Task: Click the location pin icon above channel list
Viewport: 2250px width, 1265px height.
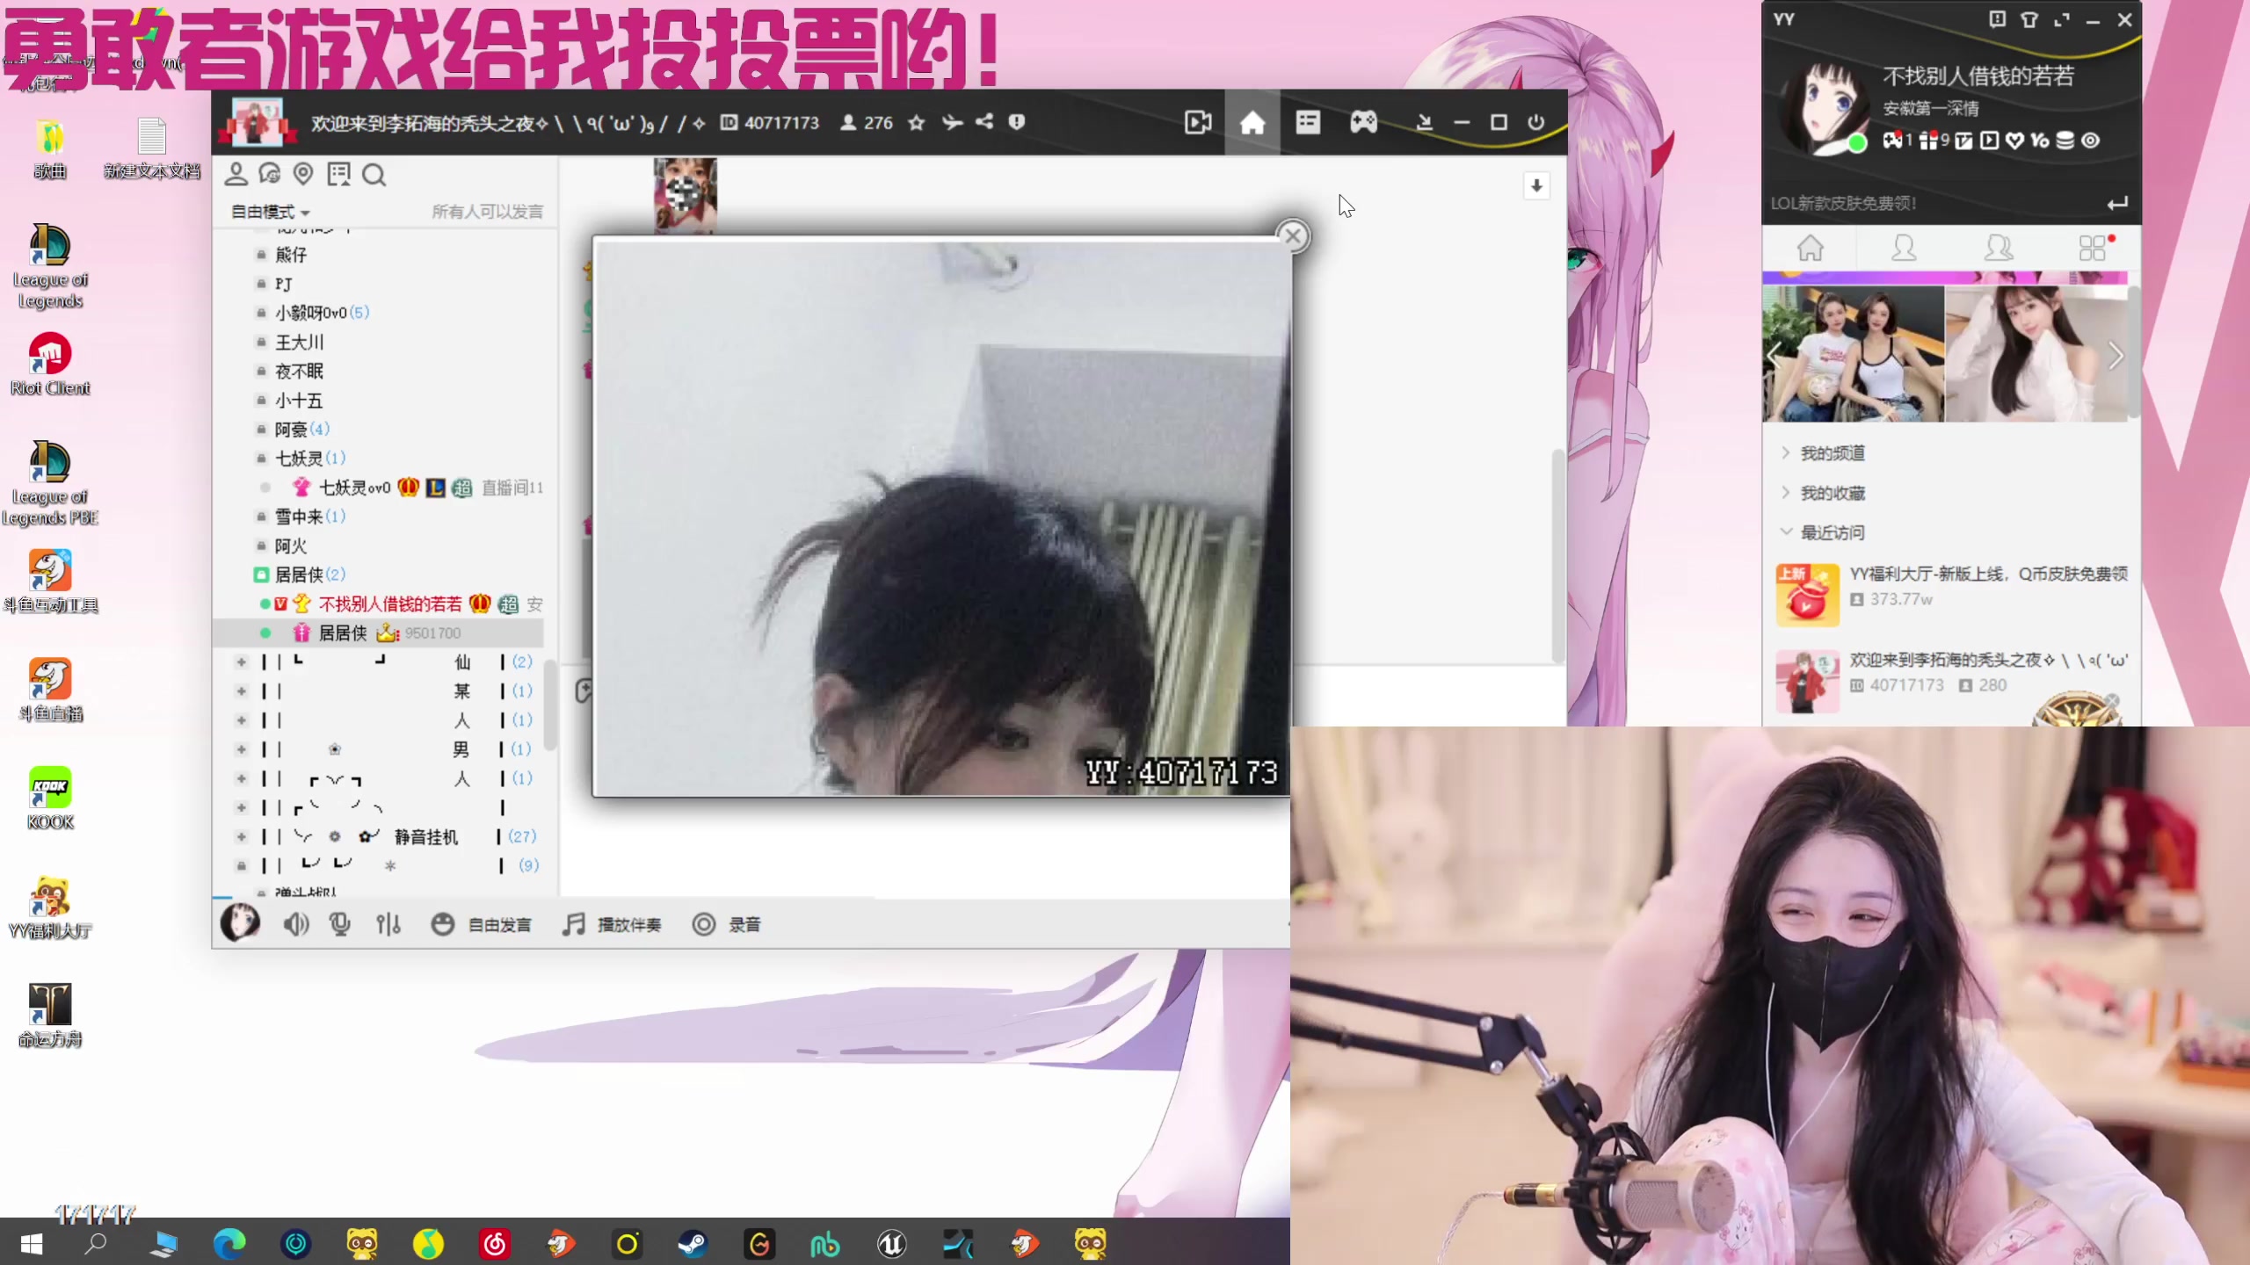Action: click(303, 174)
